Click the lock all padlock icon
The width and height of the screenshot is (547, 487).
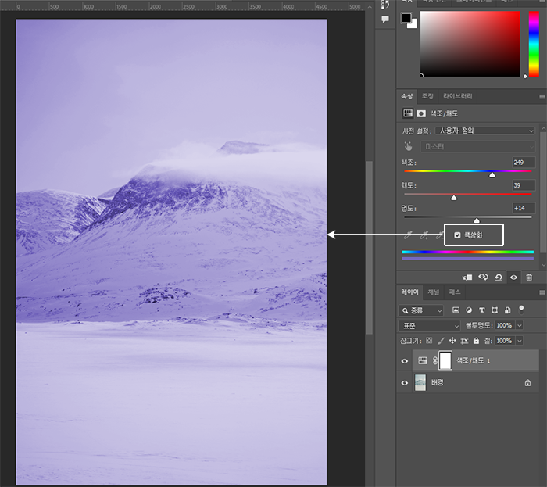(476, 341)
